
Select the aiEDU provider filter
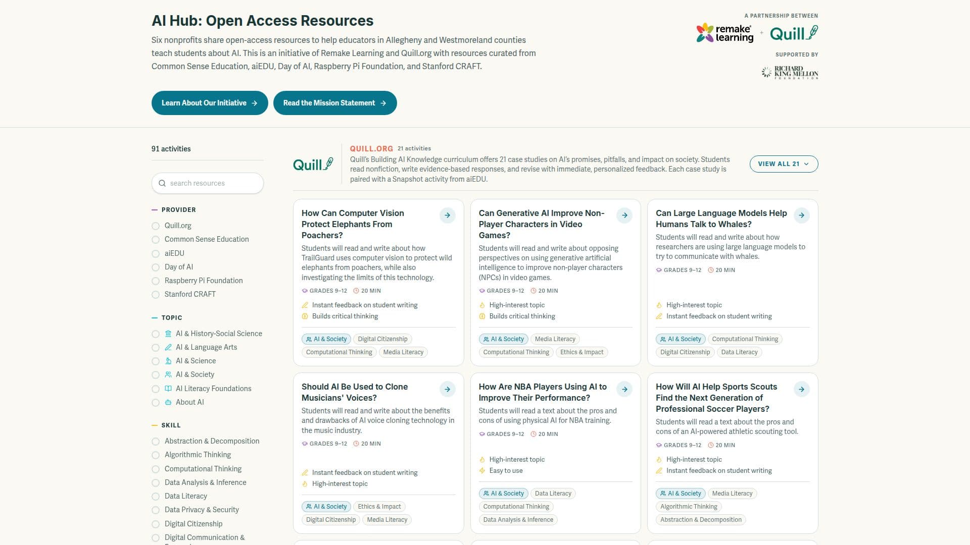pyautogui.click(x=156, y=253)
